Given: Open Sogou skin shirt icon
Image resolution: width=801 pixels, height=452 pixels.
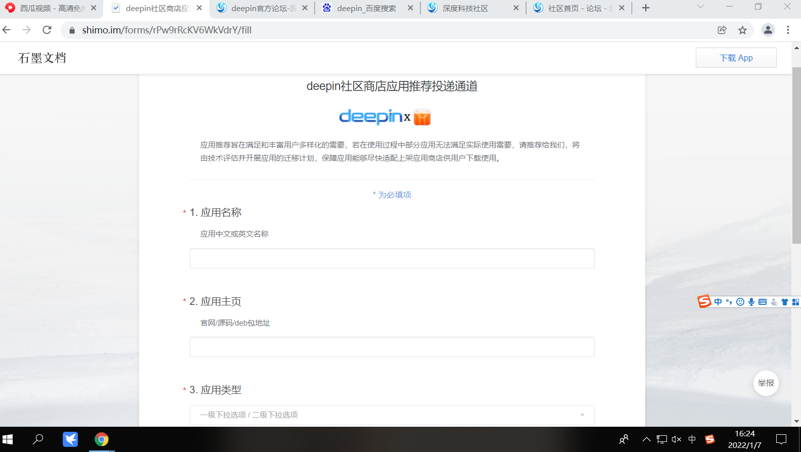Looking at the screenshot, I should [x=785, y=302].
